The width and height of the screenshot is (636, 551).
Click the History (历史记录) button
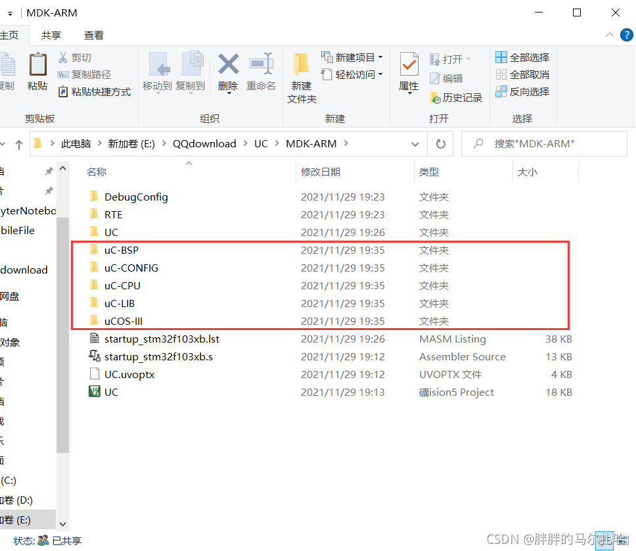pos(457,98)
